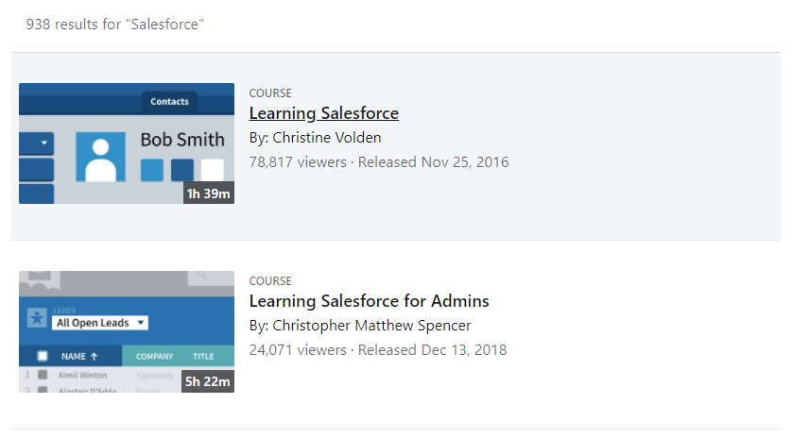Open "Learning Salesforce for Admins" course title

pyautogui.click(x=369, y=301)
